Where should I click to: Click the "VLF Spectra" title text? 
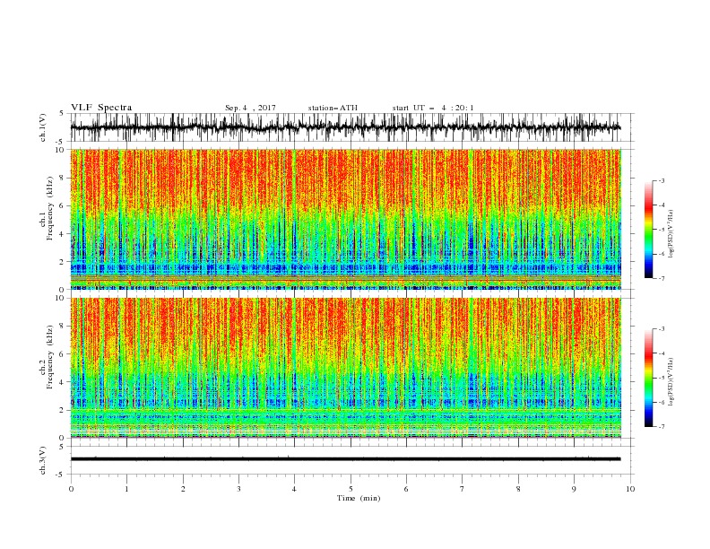pyautogui.click(x=101, y=108)
